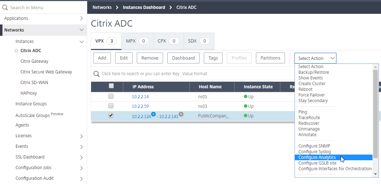381x184 pixels.
Task: Click the green Up status dot for ns03
Action: (x=245, y=106)
